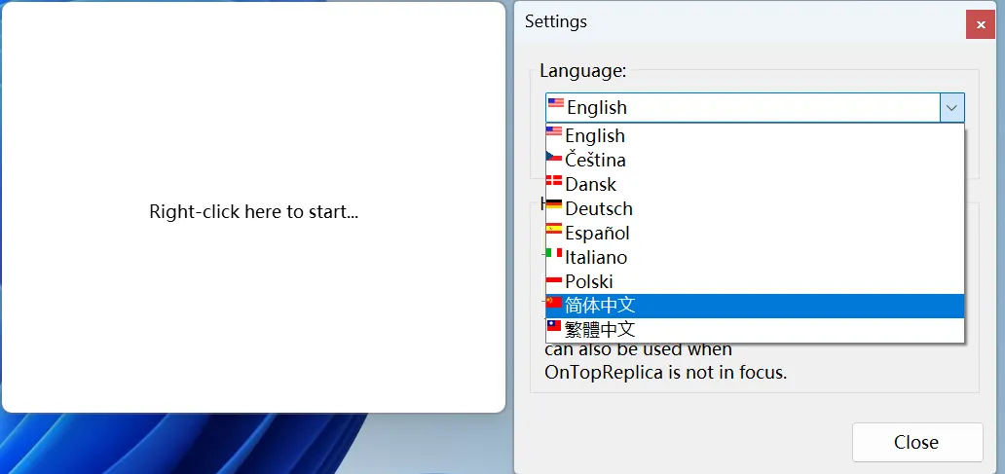The image size is (1005, 474).
Task: Click the Czech flag icon
Action: (x=554, y=157)
